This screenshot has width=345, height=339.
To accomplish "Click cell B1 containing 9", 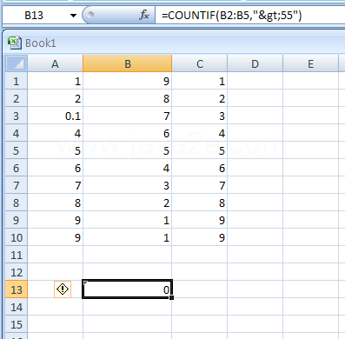I will coord(128,81).
